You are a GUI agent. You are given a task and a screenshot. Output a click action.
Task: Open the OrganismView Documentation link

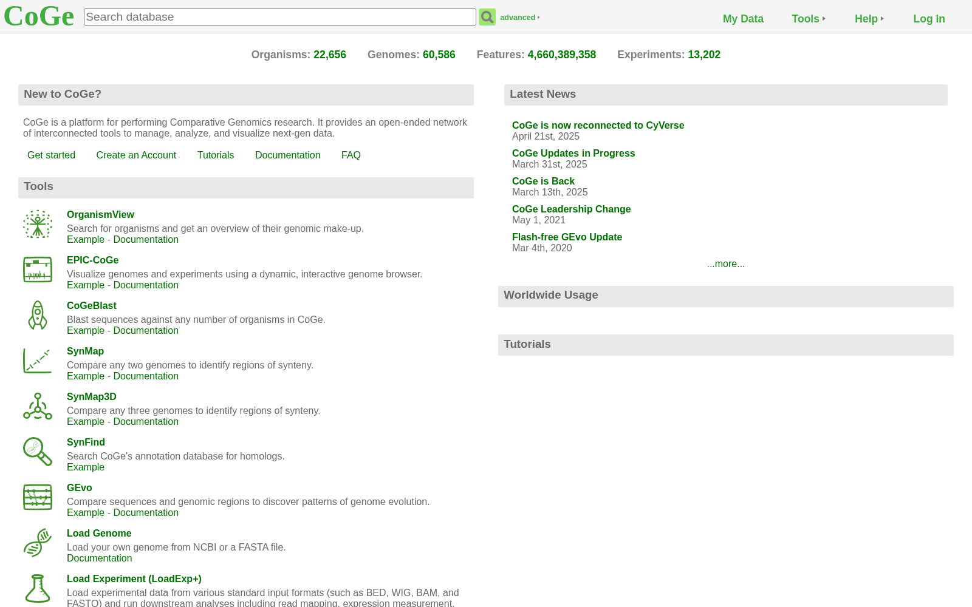point(146,240)
